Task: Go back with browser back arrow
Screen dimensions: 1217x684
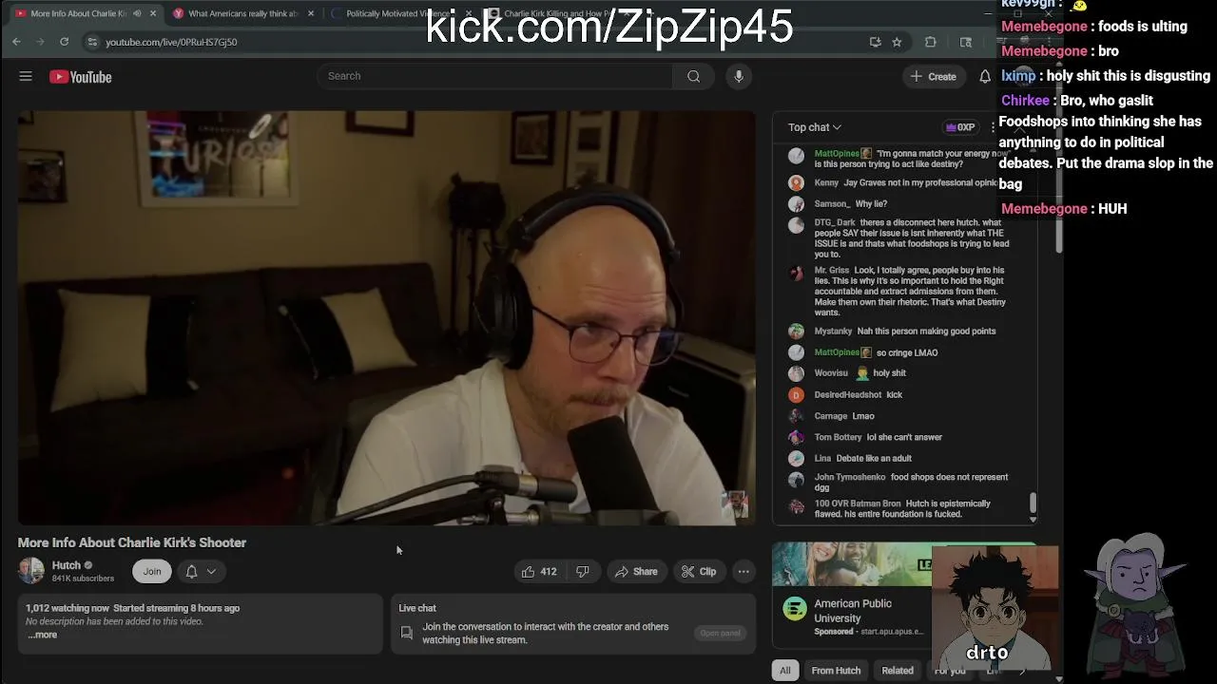Action: click(x=16, y=42)
